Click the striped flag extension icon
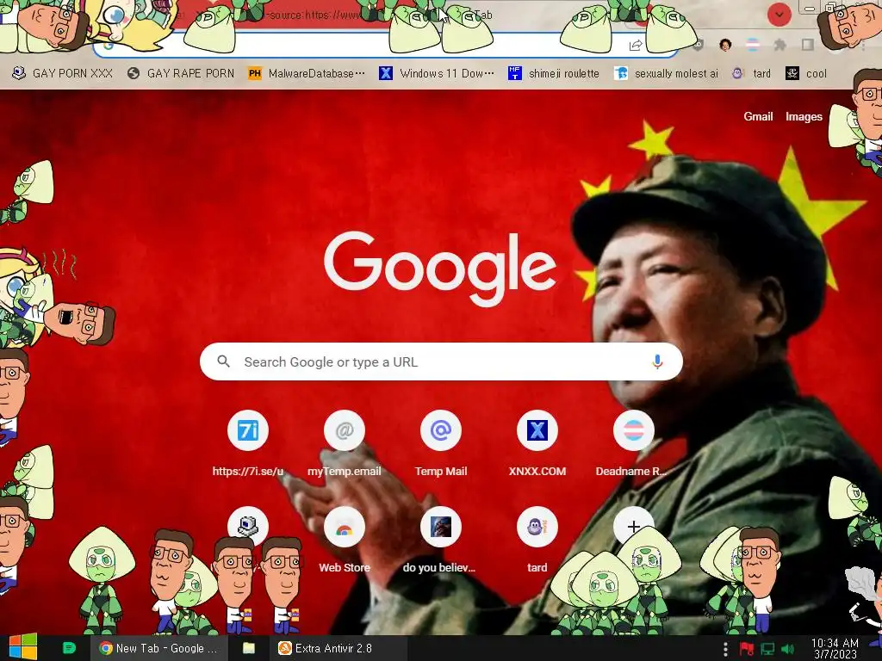Screen dimensions: 882x661 [x=753, y=45]
